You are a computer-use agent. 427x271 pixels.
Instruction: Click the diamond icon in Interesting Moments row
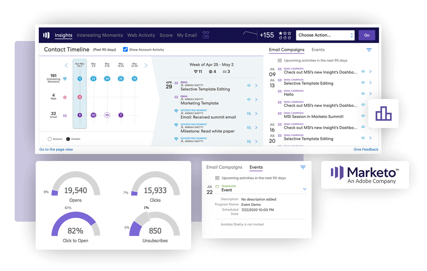click(65, 79)
